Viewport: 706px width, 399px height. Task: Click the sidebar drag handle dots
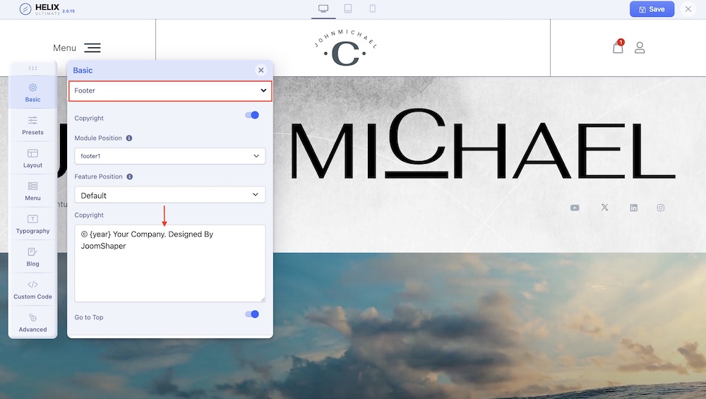(x=32, y=69)
